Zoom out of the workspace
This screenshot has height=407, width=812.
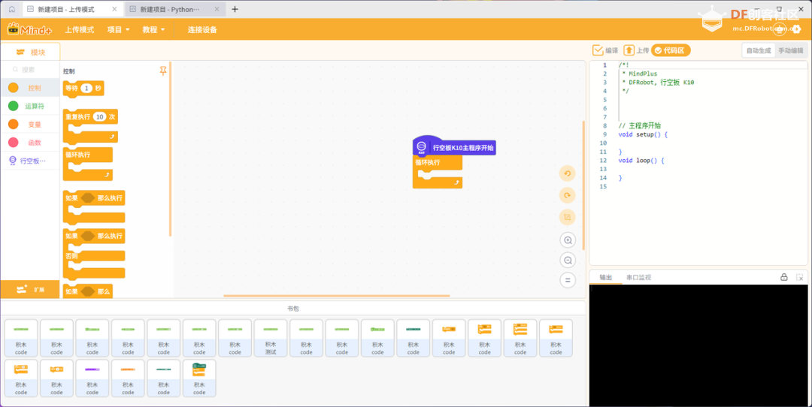click(x=568, y=260)
